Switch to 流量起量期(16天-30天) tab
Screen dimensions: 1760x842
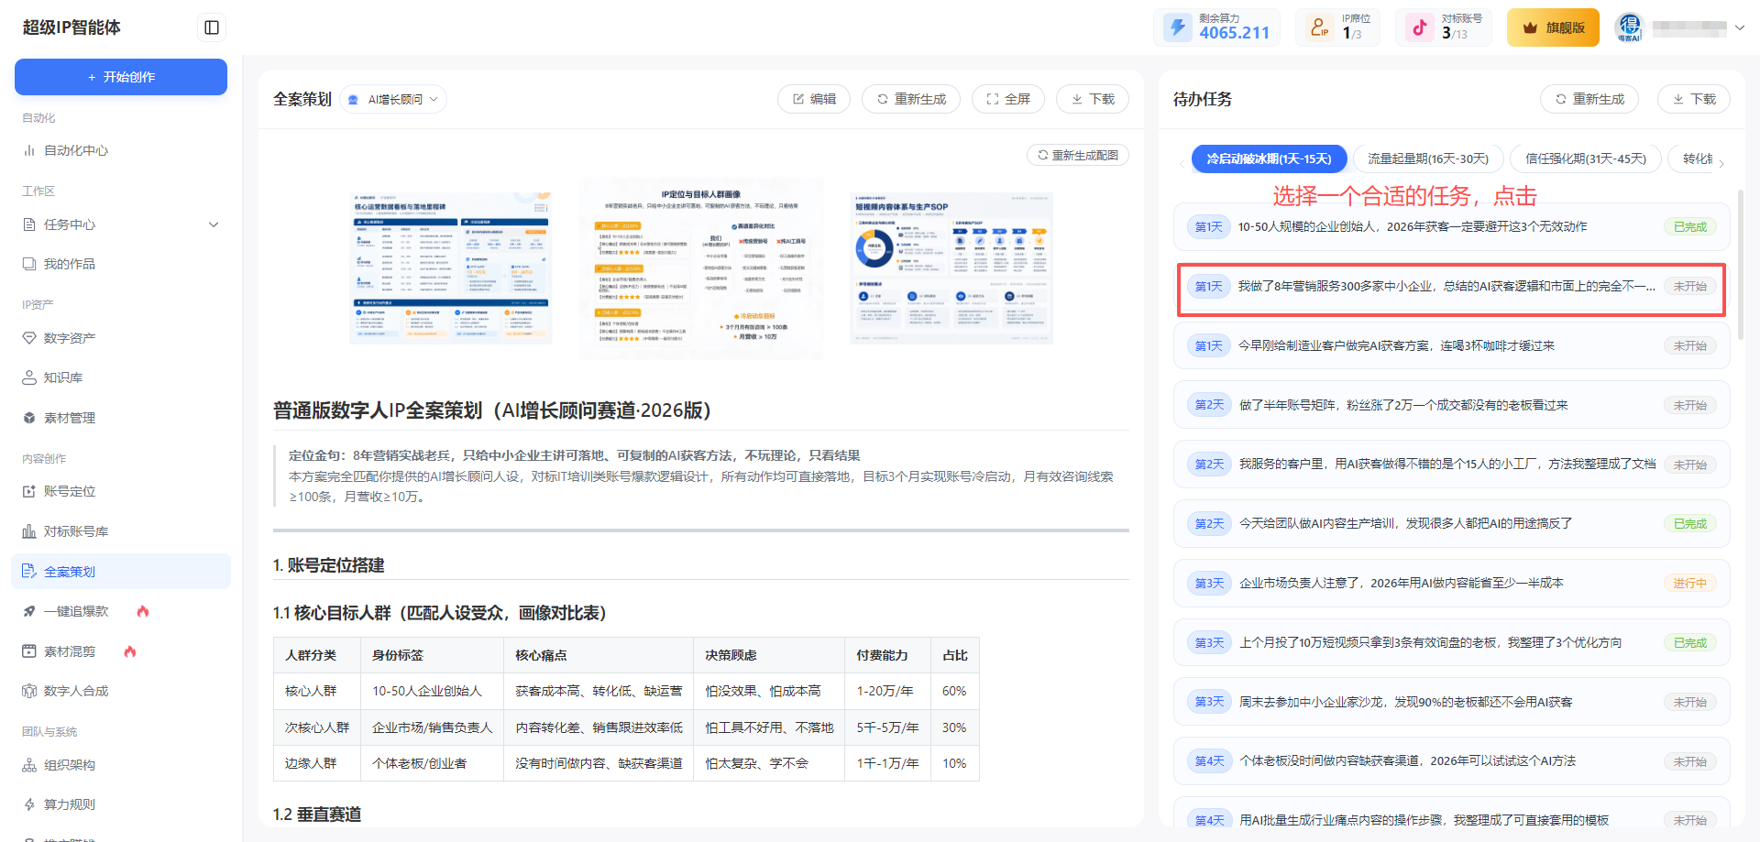[1428, 159]
